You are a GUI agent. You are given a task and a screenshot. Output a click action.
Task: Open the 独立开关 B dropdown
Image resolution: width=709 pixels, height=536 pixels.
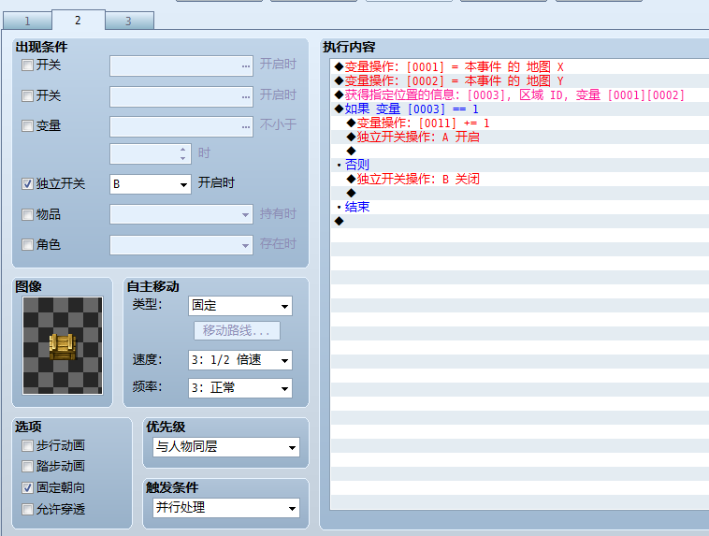pyautogui.click(x=151, y=184)
